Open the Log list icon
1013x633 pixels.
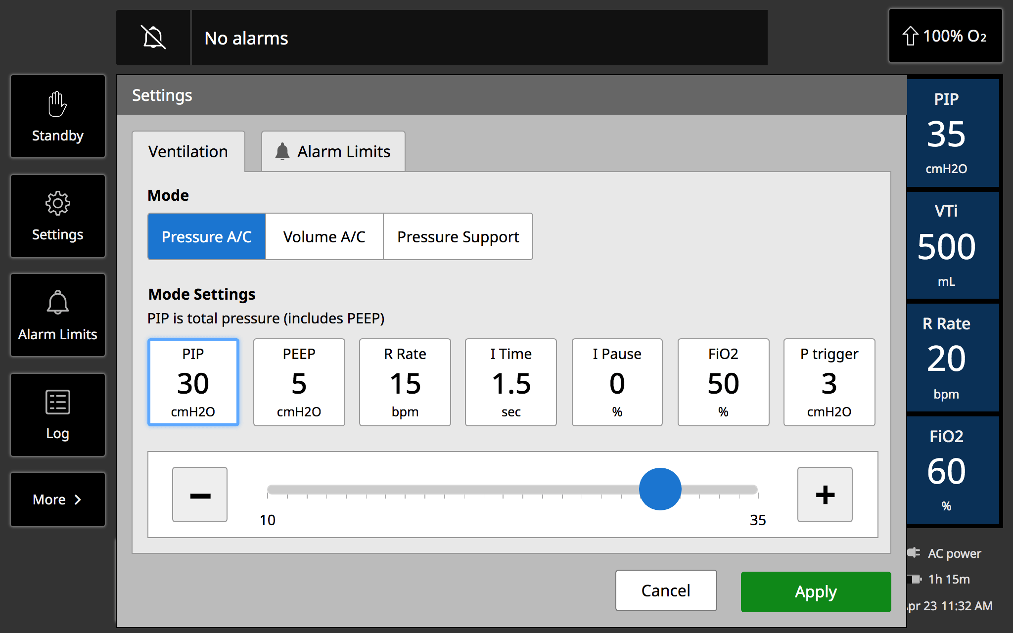58,414
